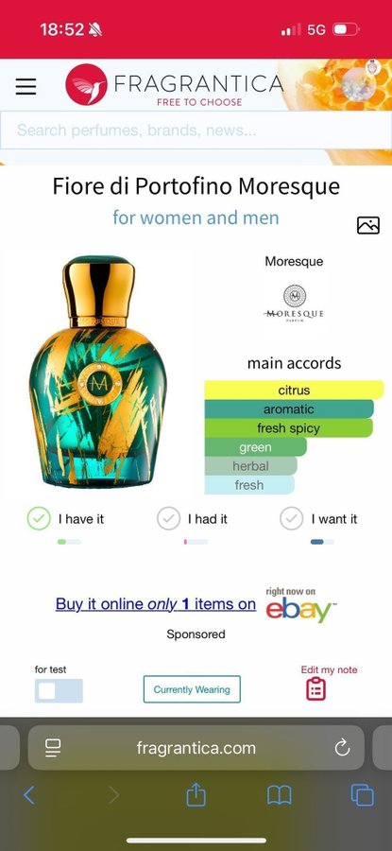Mark the I had it checkmark
The height and width of the screenshot is (851, 392).
169,519
